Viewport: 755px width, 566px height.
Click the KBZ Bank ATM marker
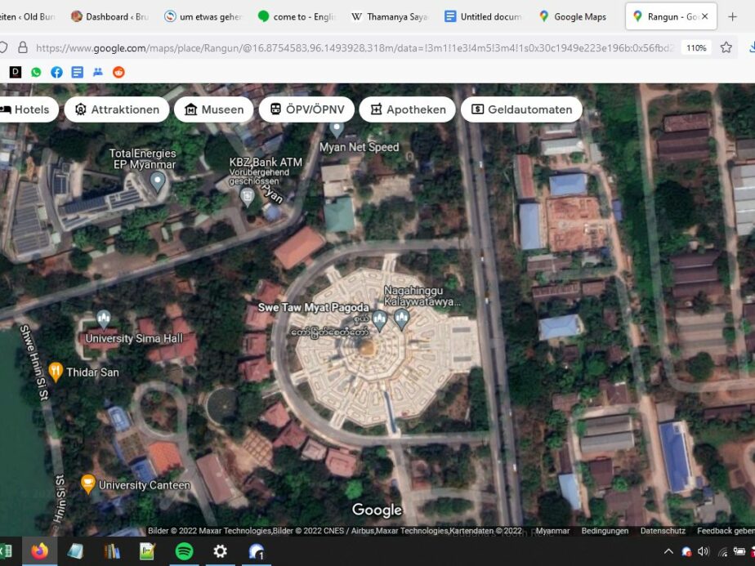click(247, 196)
